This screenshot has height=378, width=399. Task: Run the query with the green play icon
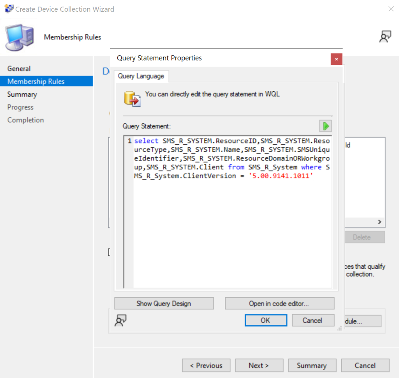coord(325,126)
